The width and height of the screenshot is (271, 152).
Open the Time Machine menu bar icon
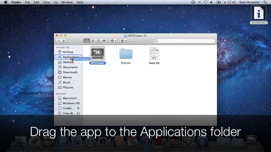[x=193, y=2]
